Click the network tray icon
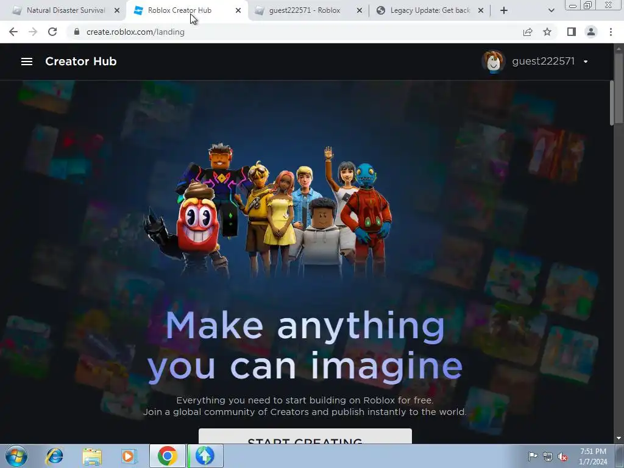The height and width of the screenshot is (468, 624). pos(548,457)
